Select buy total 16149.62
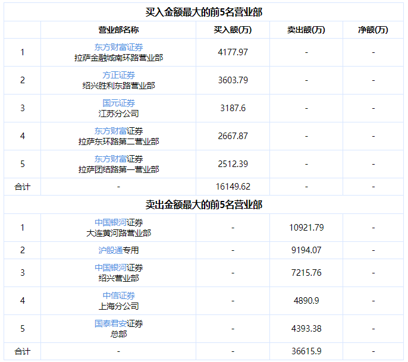 coord(233,187)
